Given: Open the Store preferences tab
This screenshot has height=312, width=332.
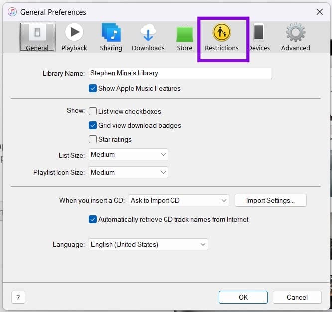Looking at the screenshot, I should point(184,37).
